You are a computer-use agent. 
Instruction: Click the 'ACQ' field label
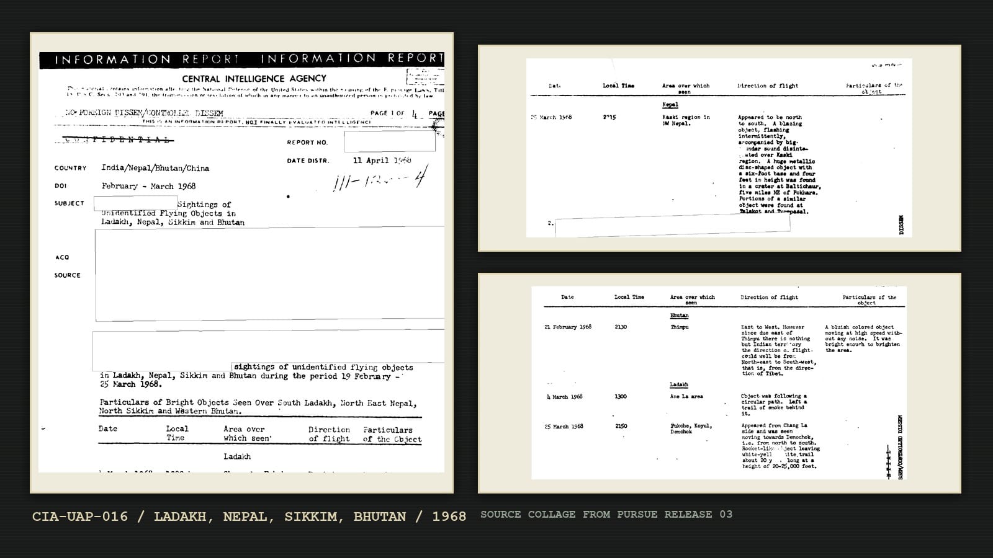pos(61,257)
